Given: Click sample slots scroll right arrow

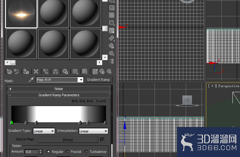Looking at the screenshot, I should (99, 63).
